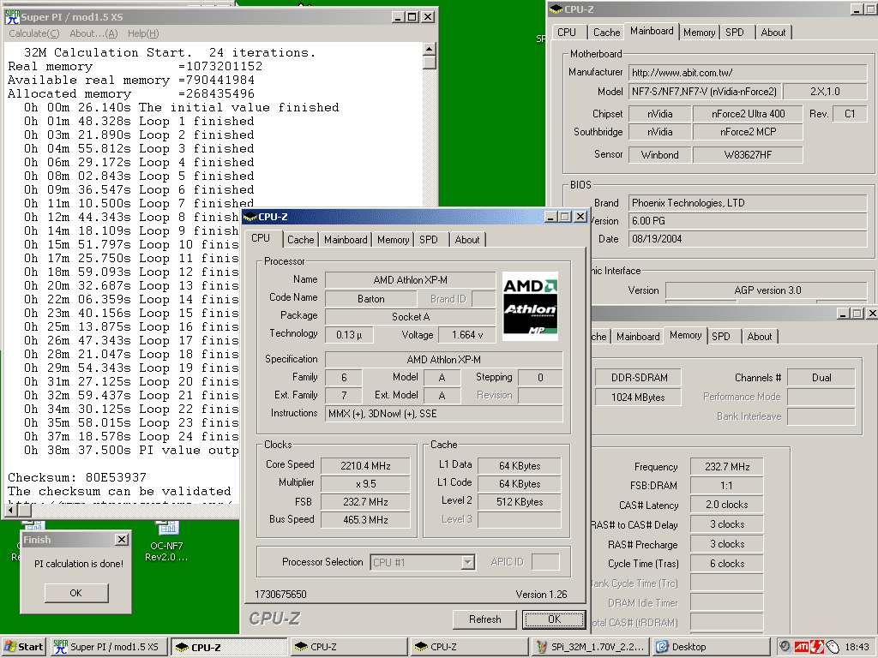
Task: Click the 18:43 taskbar clock
Action: (x=857, y=647)
